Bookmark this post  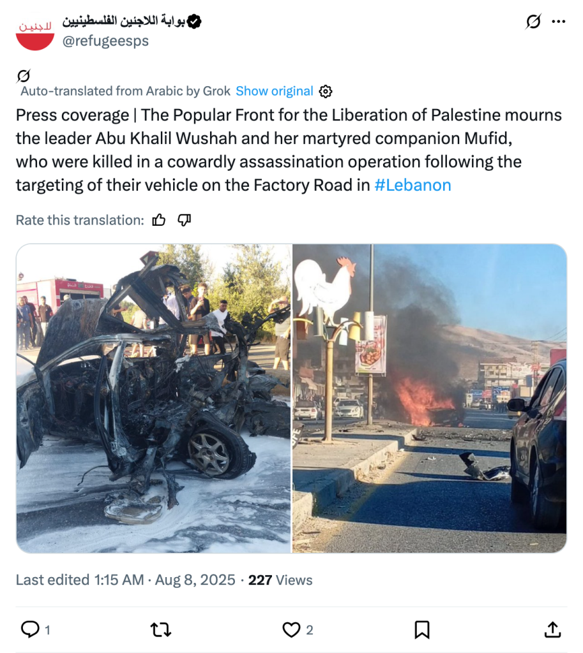(x=422, y=629)
